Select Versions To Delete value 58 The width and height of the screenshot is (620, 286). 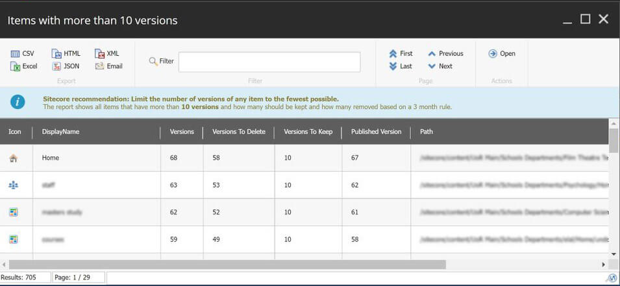[216, 158]
